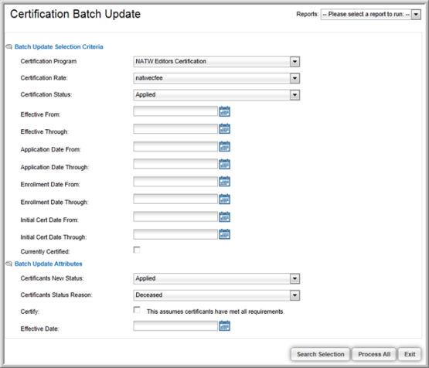The width and height of the screenshot is (429, 368).
Task: Open calendar for Enrollment Date Through
Action: click(x=225, y=199)
